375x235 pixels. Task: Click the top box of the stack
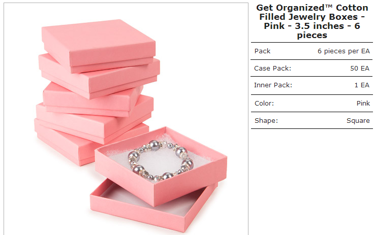click(98, 46)
